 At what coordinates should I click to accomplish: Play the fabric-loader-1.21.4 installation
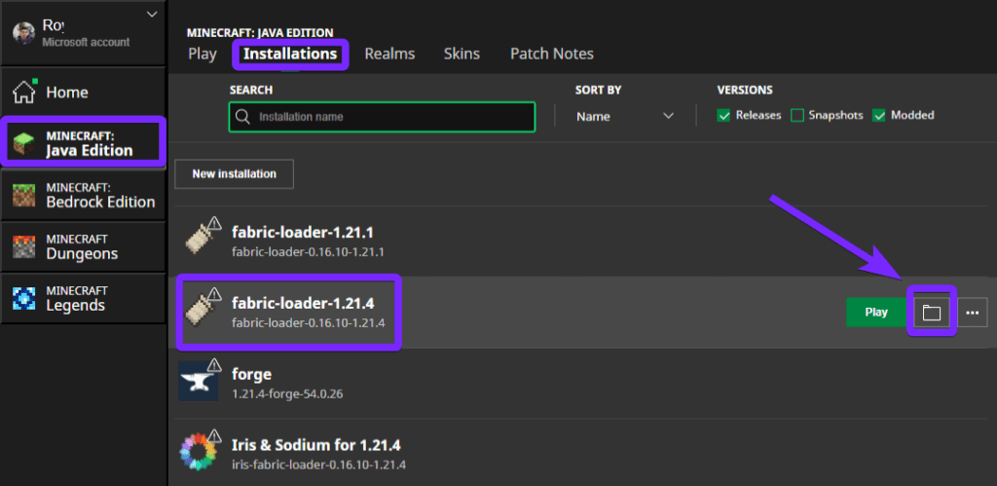(876, 313)
